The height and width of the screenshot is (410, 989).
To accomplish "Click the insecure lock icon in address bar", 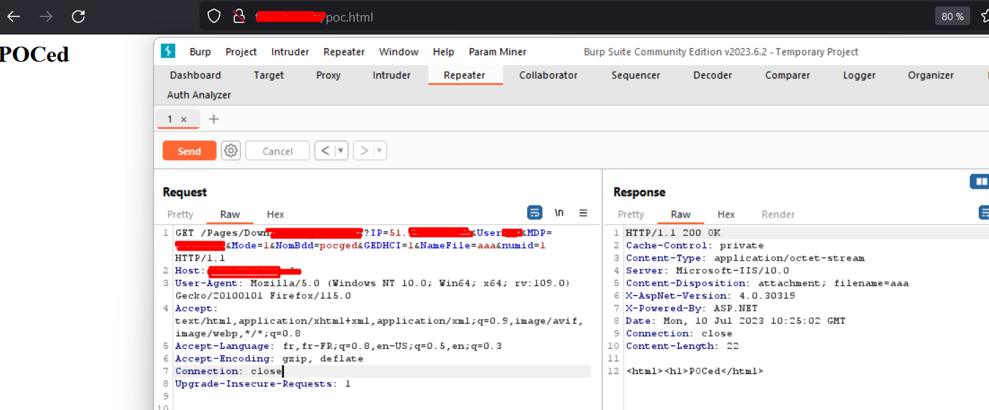I will click(238, 17).
